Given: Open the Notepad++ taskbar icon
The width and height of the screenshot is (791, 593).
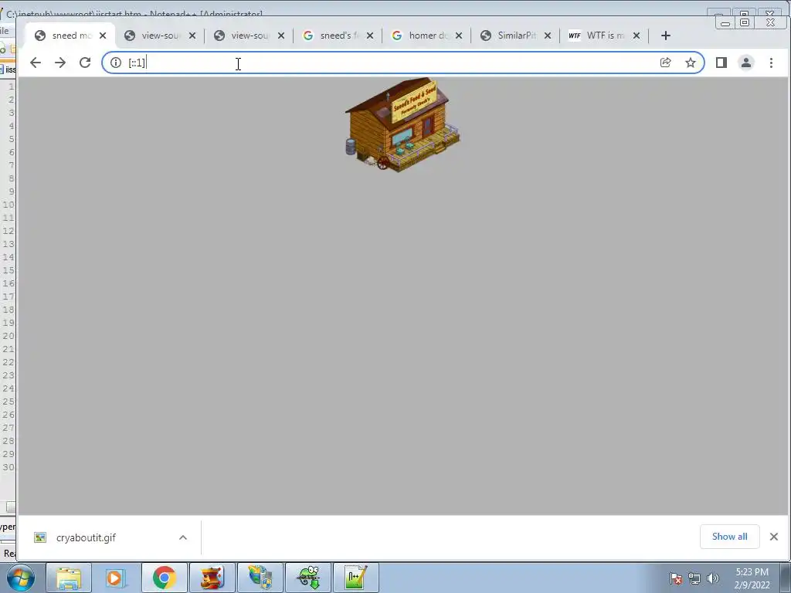Looking at the screenshot, I should pyautogui.click(x=355, y=578).
